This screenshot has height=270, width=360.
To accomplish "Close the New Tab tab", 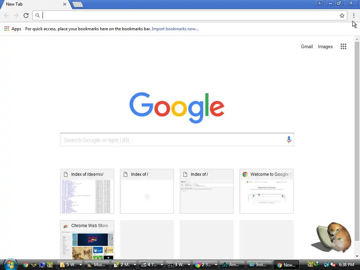I will (x=65, y=4).
